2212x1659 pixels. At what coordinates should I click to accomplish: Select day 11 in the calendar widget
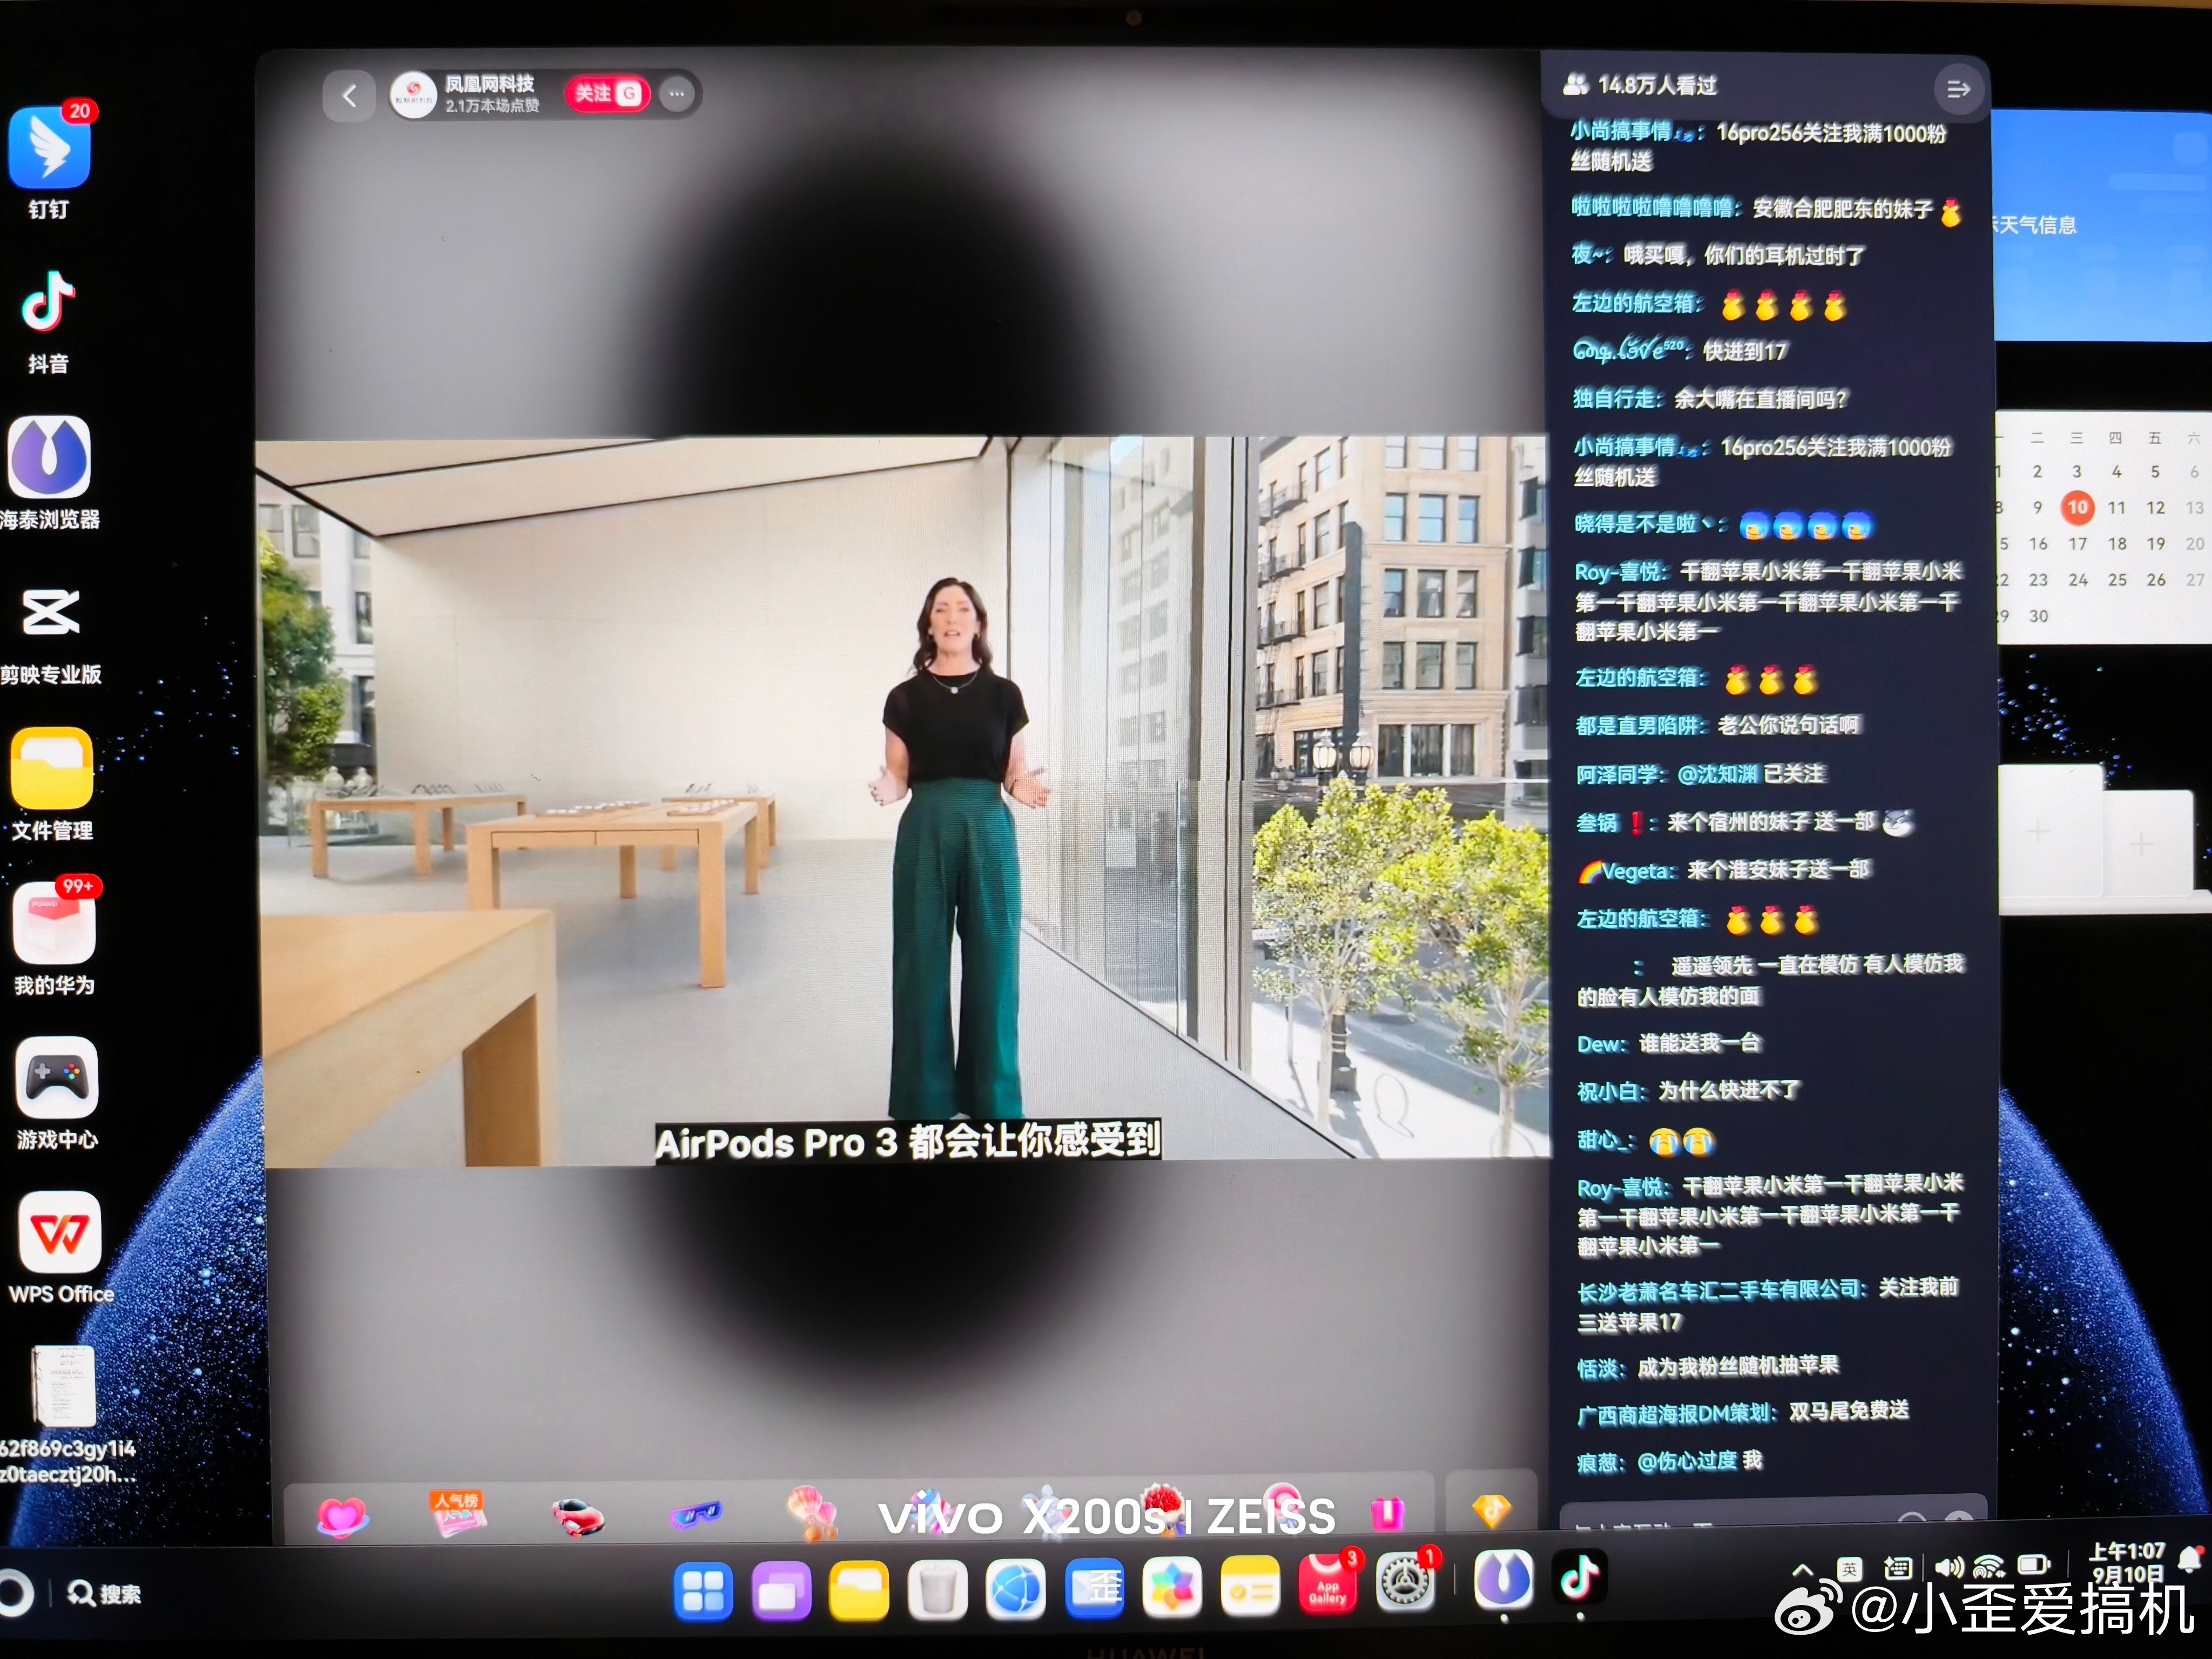(2117, 508)
